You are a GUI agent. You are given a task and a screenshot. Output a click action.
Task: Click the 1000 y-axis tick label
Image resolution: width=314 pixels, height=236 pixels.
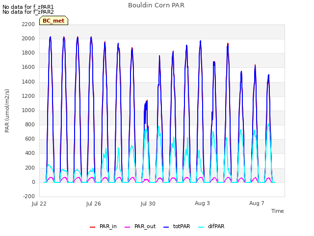pos(28,110)
